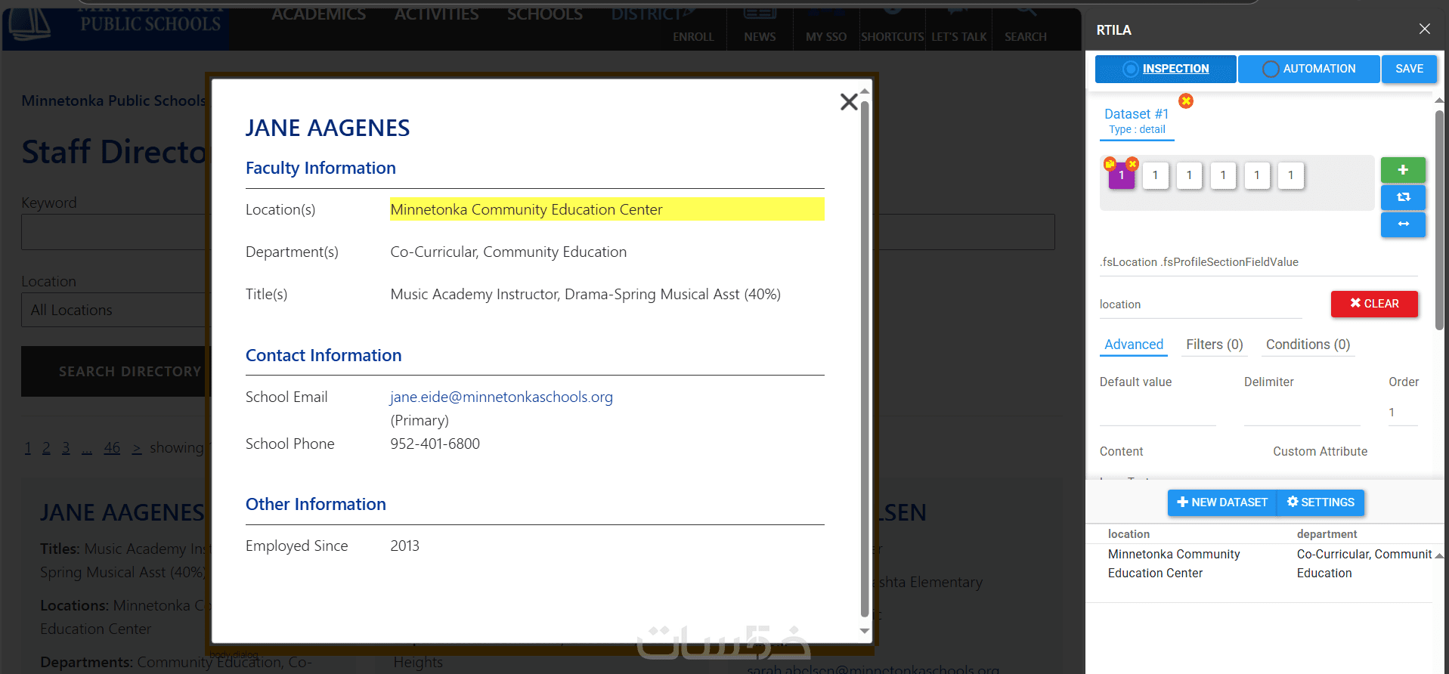Screen dimensions: 1449x674
Task: Click the 'department' column header in results
Action: [1327, 534]
